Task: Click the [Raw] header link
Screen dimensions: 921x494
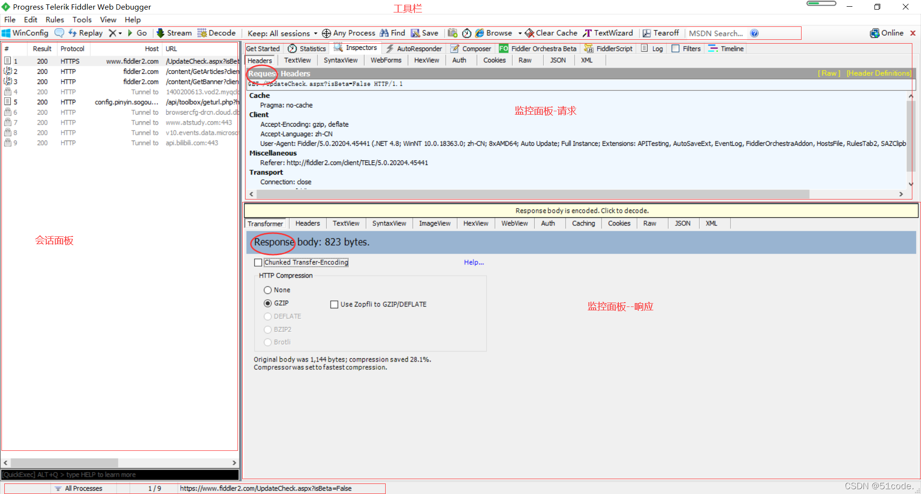Action: coord(829,73)
